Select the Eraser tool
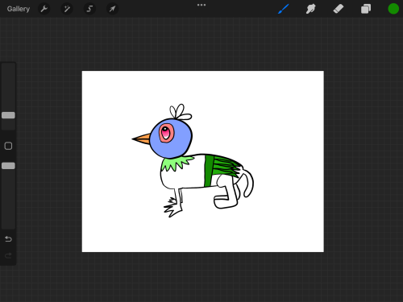 (x=339, y=9)
